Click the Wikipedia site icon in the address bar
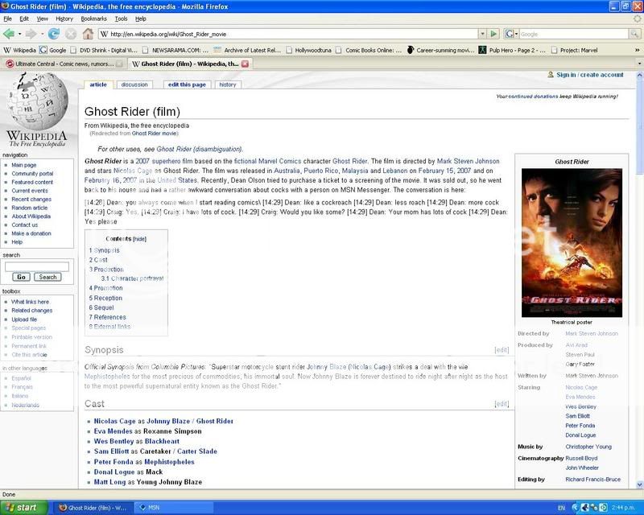Screen dimensions: 644x515 pyautogui.click(x=105, y=34)
